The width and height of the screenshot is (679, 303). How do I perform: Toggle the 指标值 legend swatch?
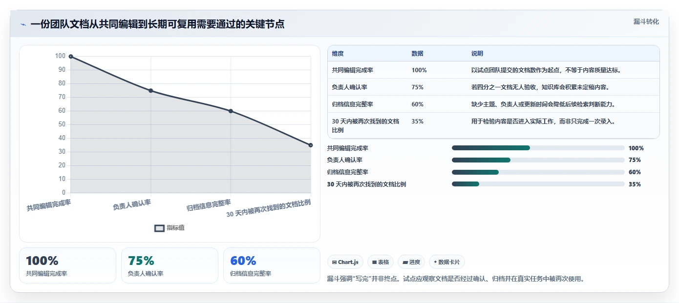159,228
